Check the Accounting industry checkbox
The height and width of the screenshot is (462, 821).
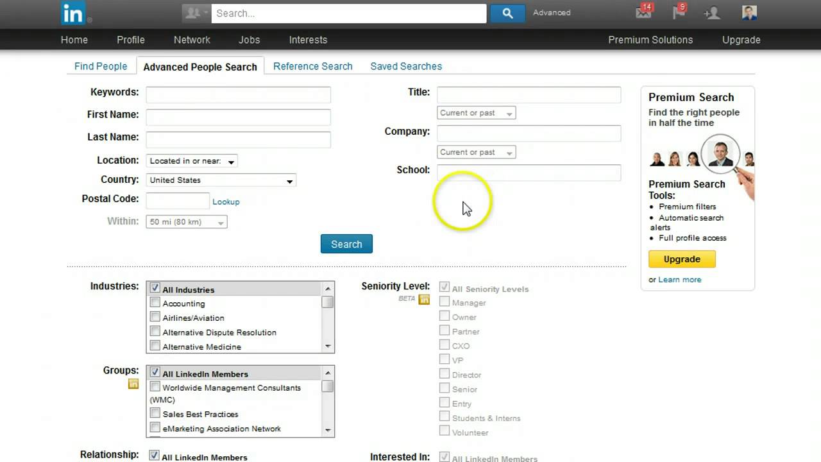coord(155,302)
